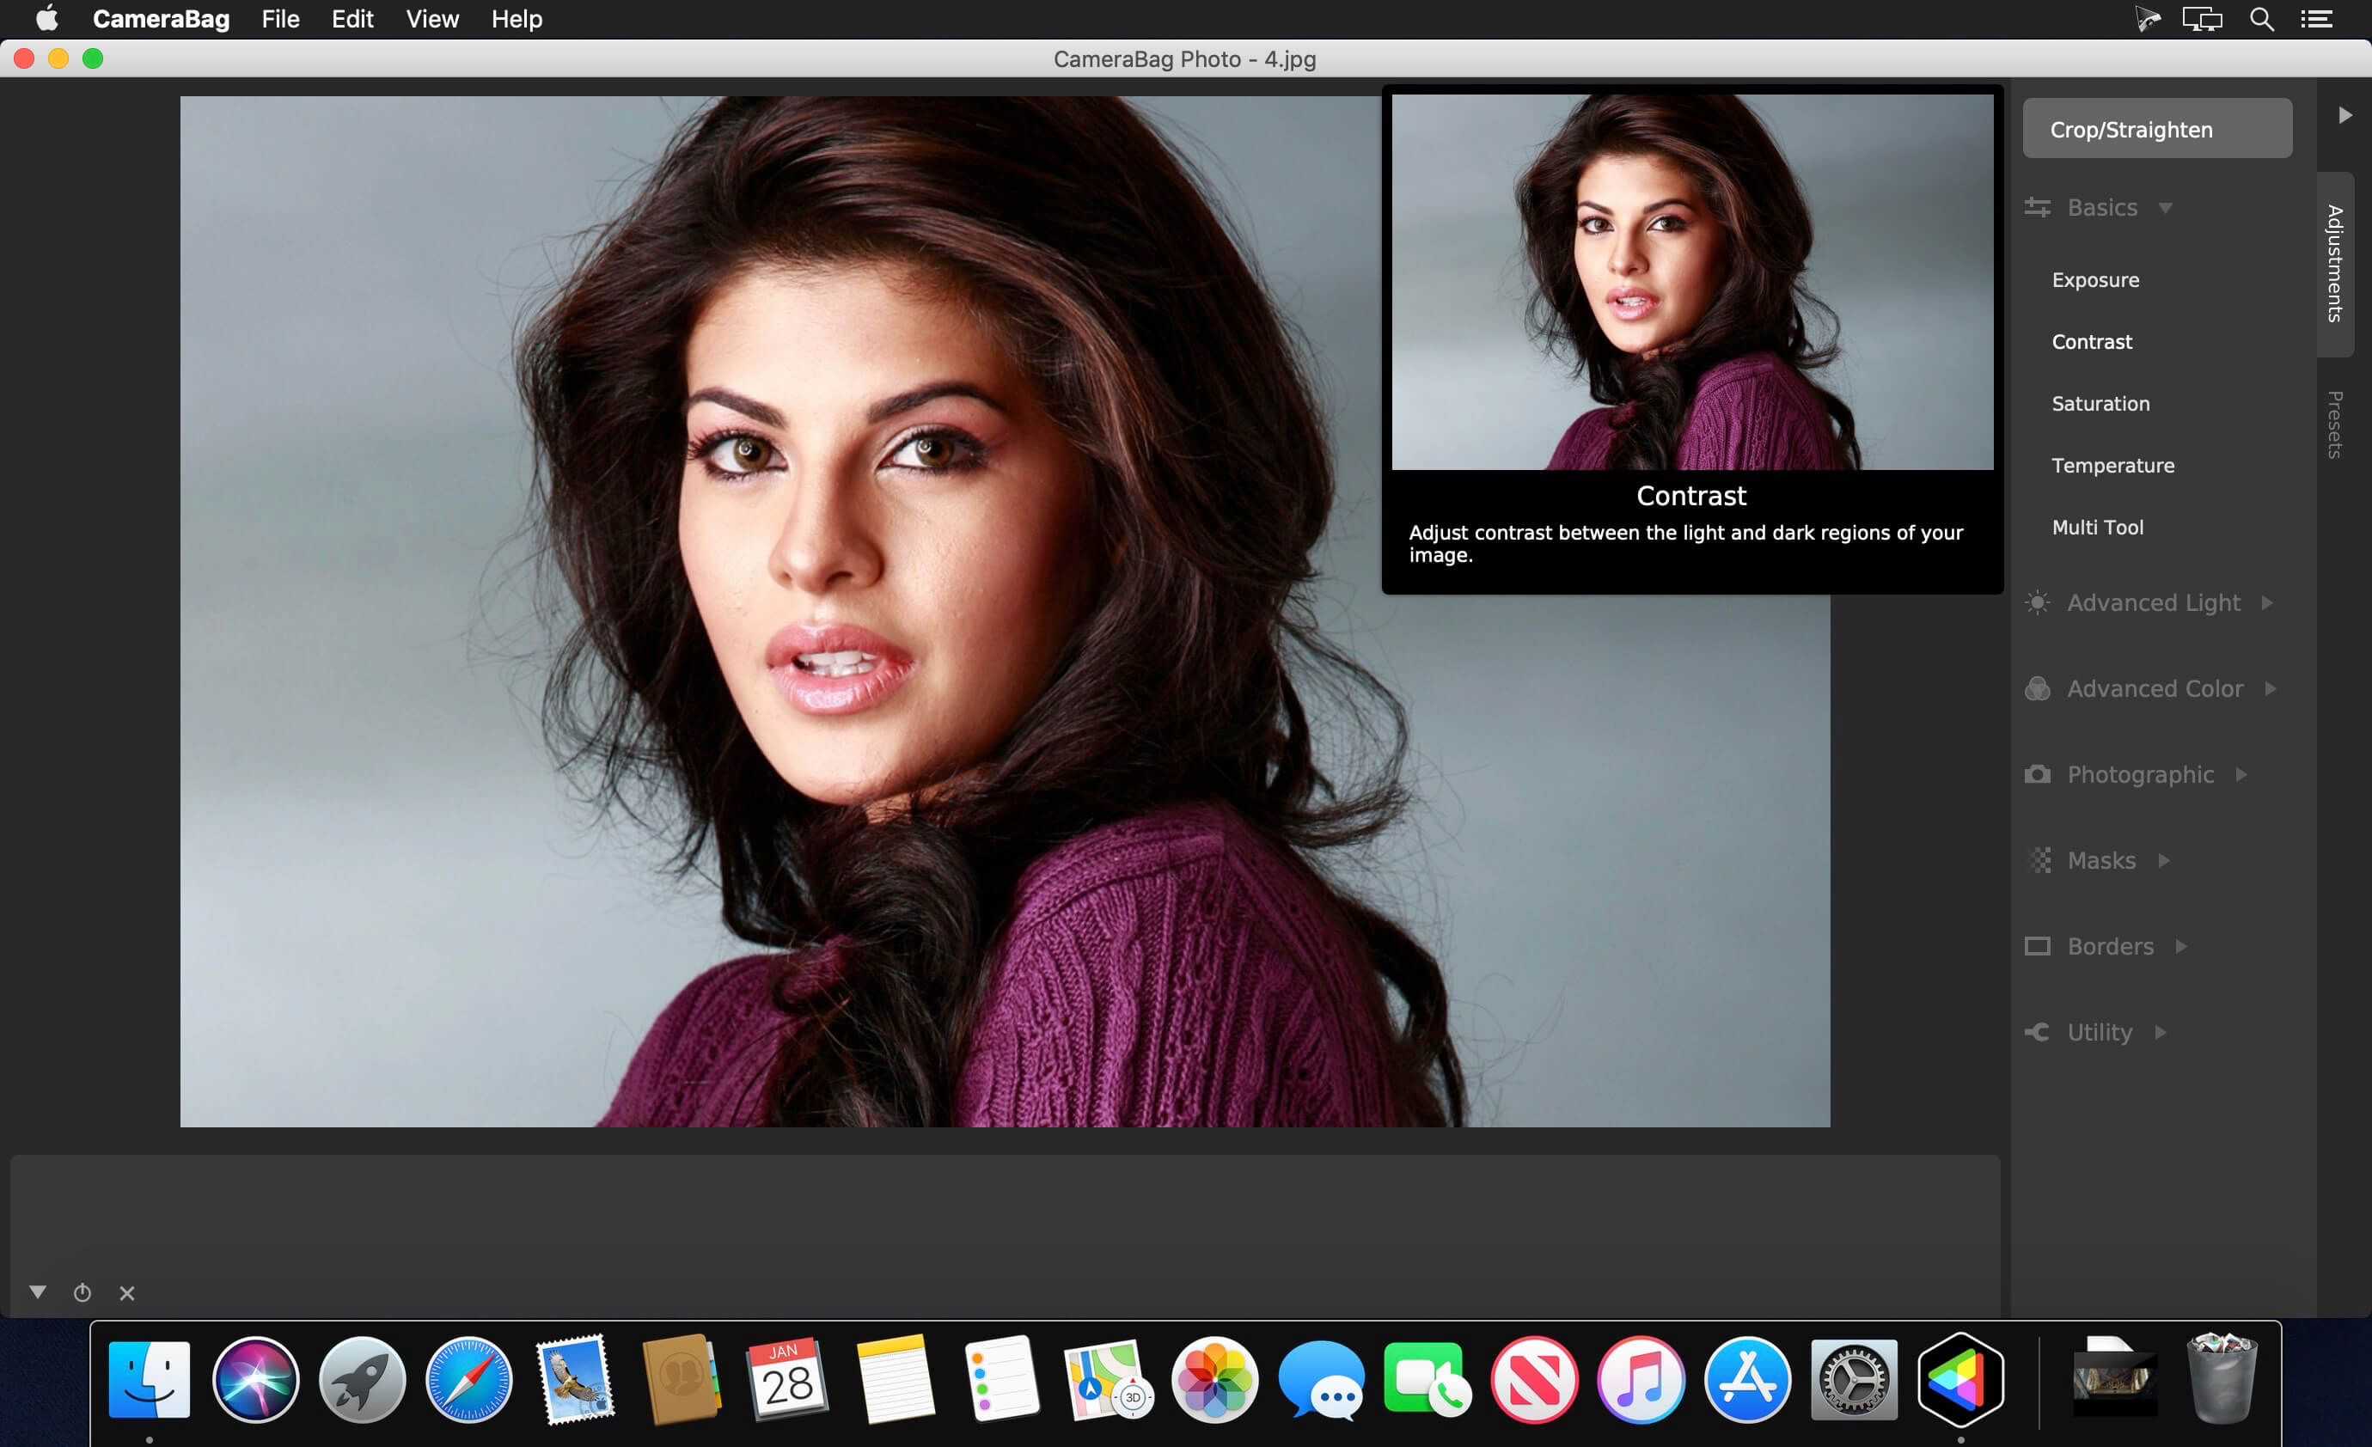
Task: Open the File menu
Action: tap(280, 19)
